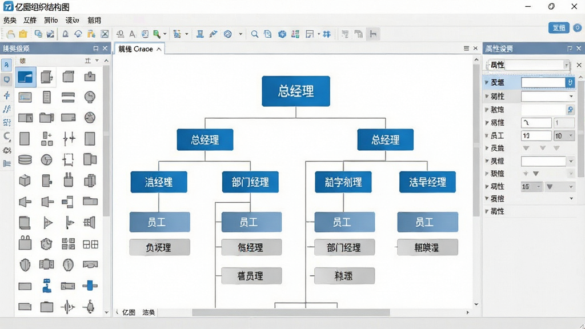This screenshot has width=585, height=329.
Task: Click the crossed-box icon in the toolbar
Action: (105, 34)
